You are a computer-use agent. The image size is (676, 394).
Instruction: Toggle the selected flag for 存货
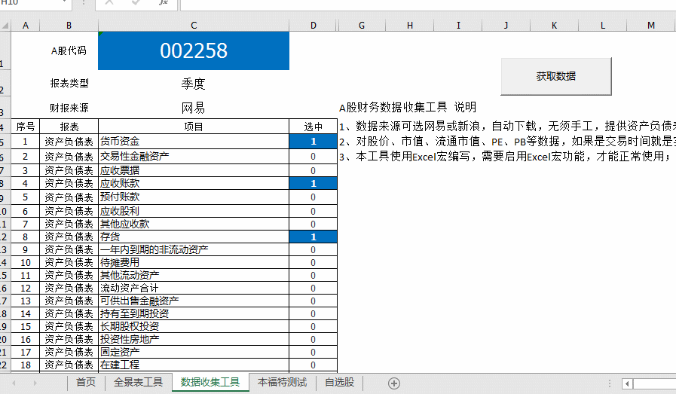click(313, 237)
